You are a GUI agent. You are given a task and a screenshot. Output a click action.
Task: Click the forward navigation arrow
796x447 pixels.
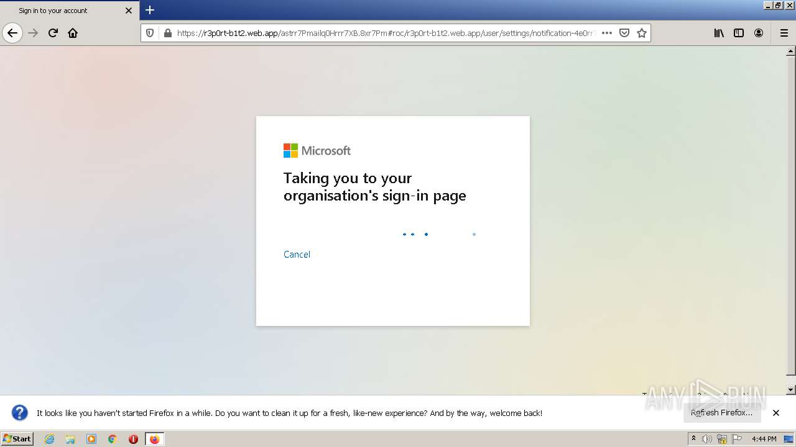34,33
